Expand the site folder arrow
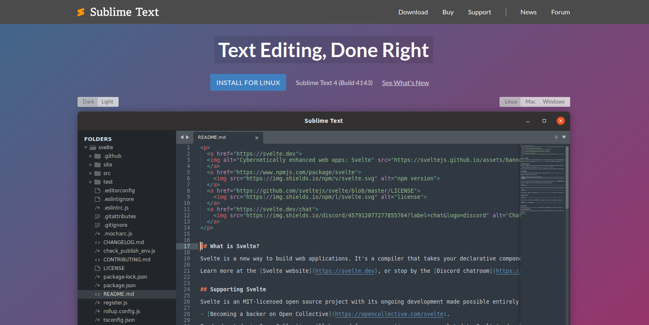The height and width of the screenshot is (325, 649). coord(91,165)
